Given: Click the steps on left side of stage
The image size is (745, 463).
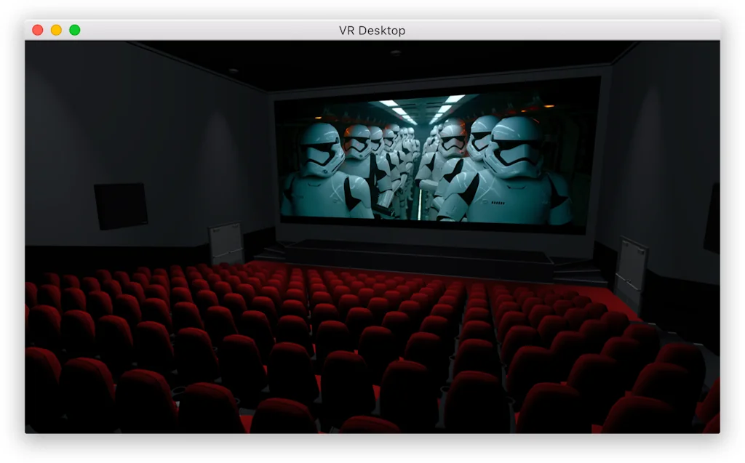Looking at the screenshot, I should [268, 251].
